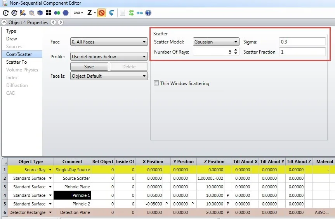Open the CAD toolbar dropdown
The height and width of the screenshot is (219, 335).
(x=78, y=13)
